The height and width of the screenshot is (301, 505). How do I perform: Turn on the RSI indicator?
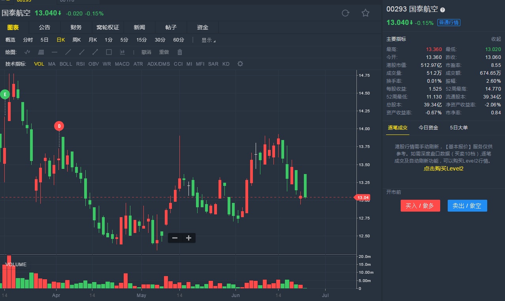click(80, 64)
